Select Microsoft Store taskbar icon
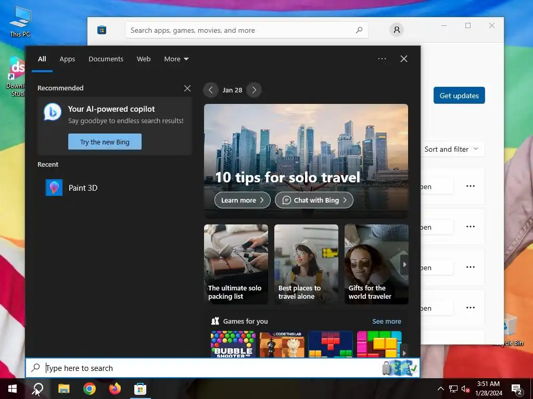 (x=140, y=389)
